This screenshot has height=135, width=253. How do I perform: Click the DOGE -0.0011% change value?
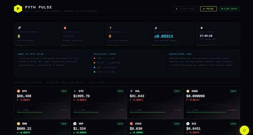coord(193,100)
